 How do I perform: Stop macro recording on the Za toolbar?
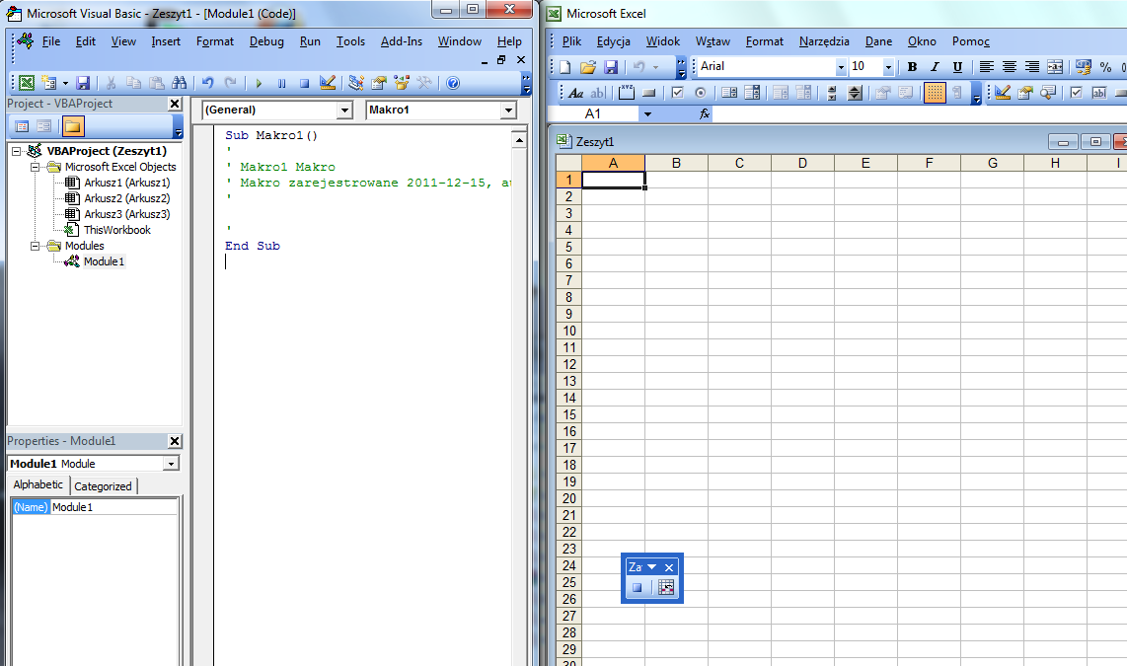(x=637, y=587)
